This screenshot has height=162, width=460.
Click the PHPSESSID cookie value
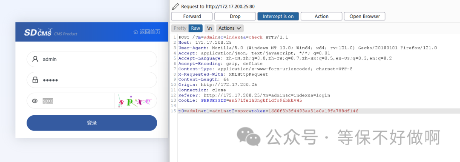pos(265,100)
